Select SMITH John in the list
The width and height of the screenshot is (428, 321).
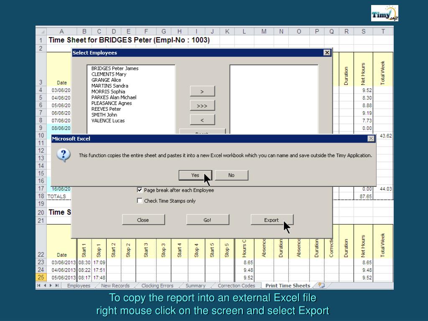[x=104, y=115]
